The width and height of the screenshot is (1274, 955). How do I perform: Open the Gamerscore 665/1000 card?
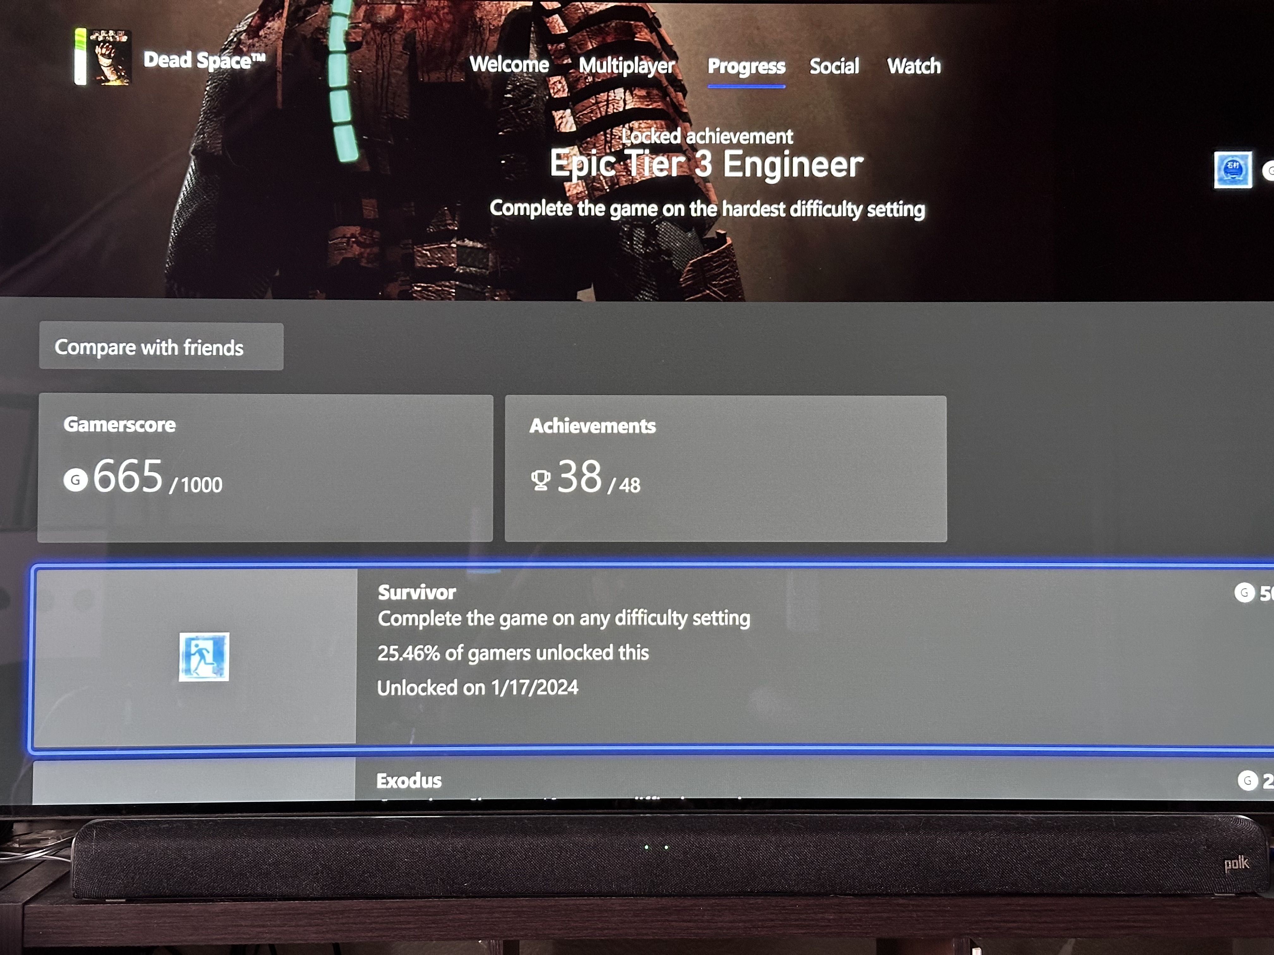pos(265,468)
